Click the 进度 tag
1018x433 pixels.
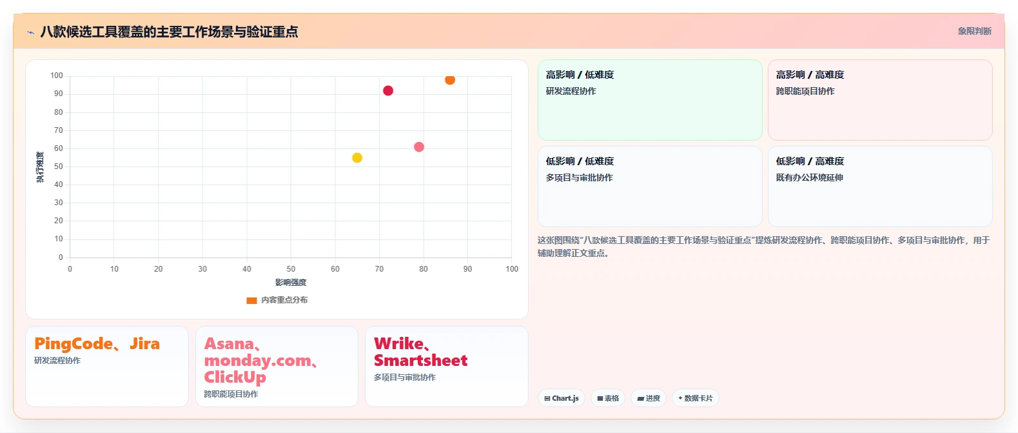649,398
